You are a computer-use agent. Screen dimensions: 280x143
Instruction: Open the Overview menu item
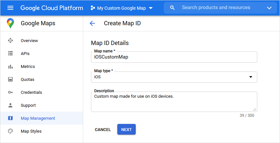(42, 40)
